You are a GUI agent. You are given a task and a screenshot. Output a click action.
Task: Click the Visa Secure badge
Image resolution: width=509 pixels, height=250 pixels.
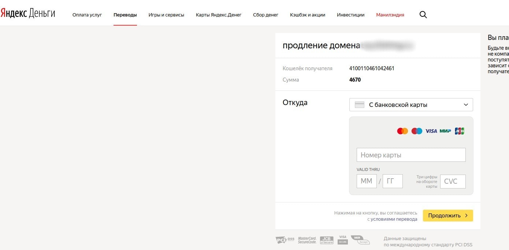pos(342,240)
